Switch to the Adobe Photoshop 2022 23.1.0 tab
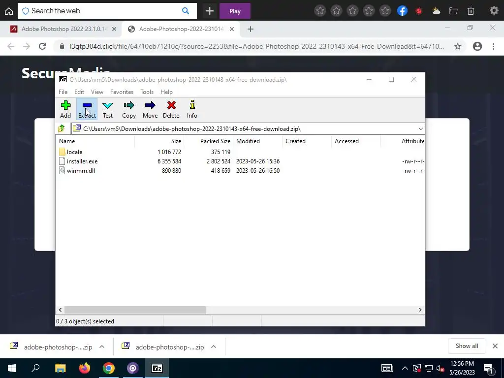Viewport: 504px width, 378px height. tap(63, 29)
